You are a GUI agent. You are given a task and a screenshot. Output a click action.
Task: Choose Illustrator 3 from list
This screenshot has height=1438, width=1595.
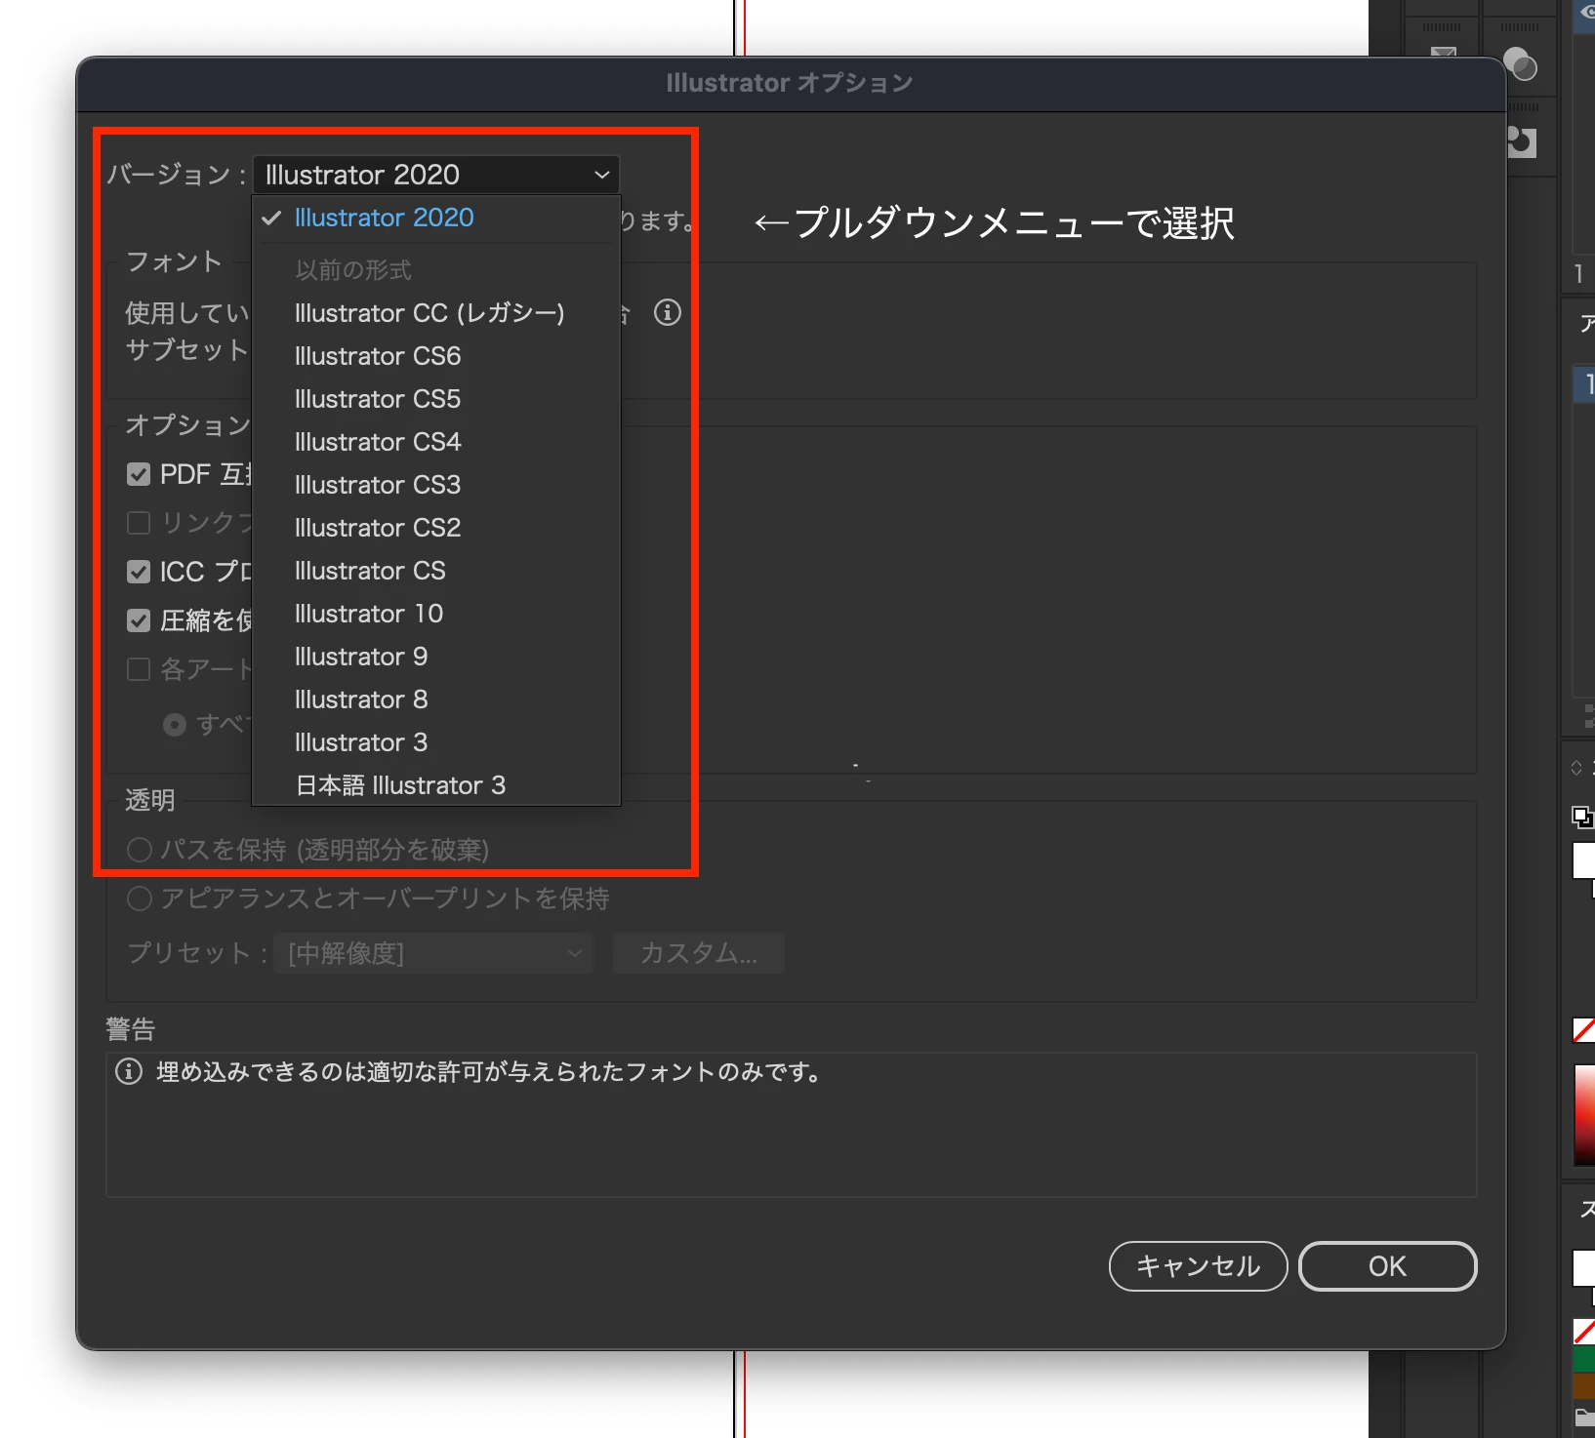[435, 742]
